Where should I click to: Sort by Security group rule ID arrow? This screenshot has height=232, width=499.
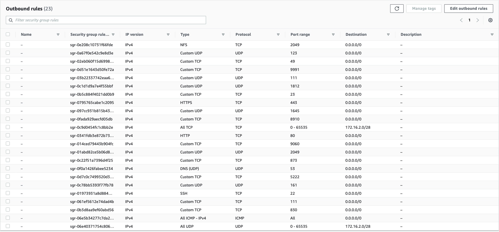click(113, 35)
